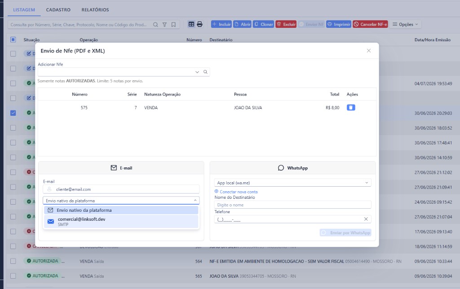This screenshot has height=289, width=460.
Task: Delete note 575 with trash icon
Action: [x=351, y=108]
